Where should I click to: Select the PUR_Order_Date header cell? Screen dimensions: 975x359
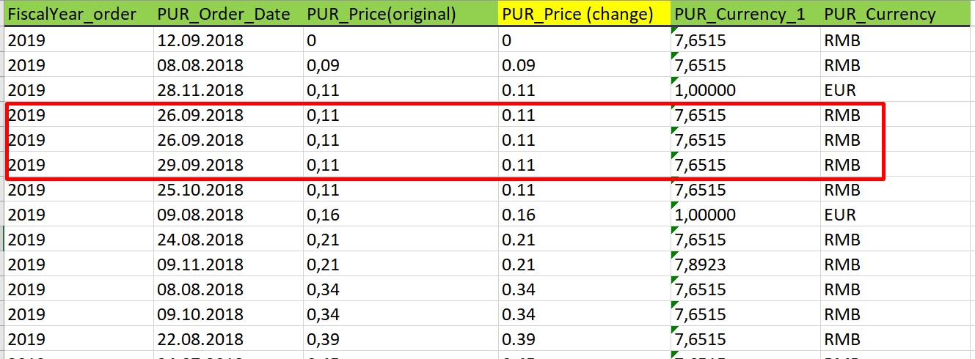point(223,14)
